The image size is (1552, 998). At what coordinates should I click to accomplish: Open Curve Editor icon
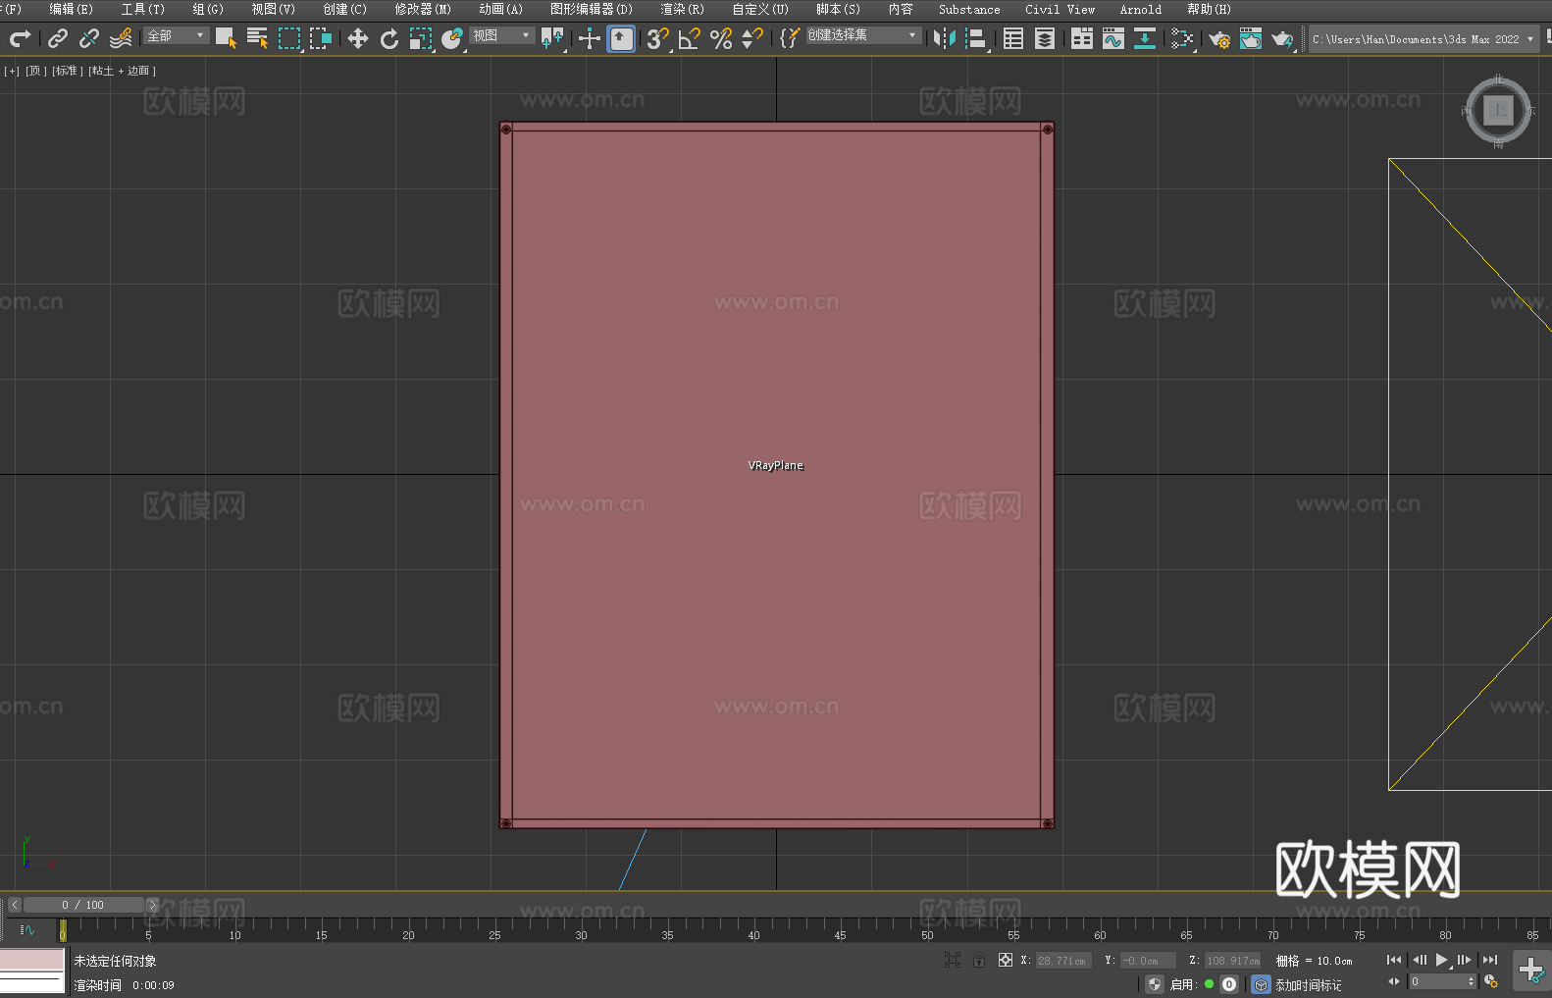tap(1113, 38)
